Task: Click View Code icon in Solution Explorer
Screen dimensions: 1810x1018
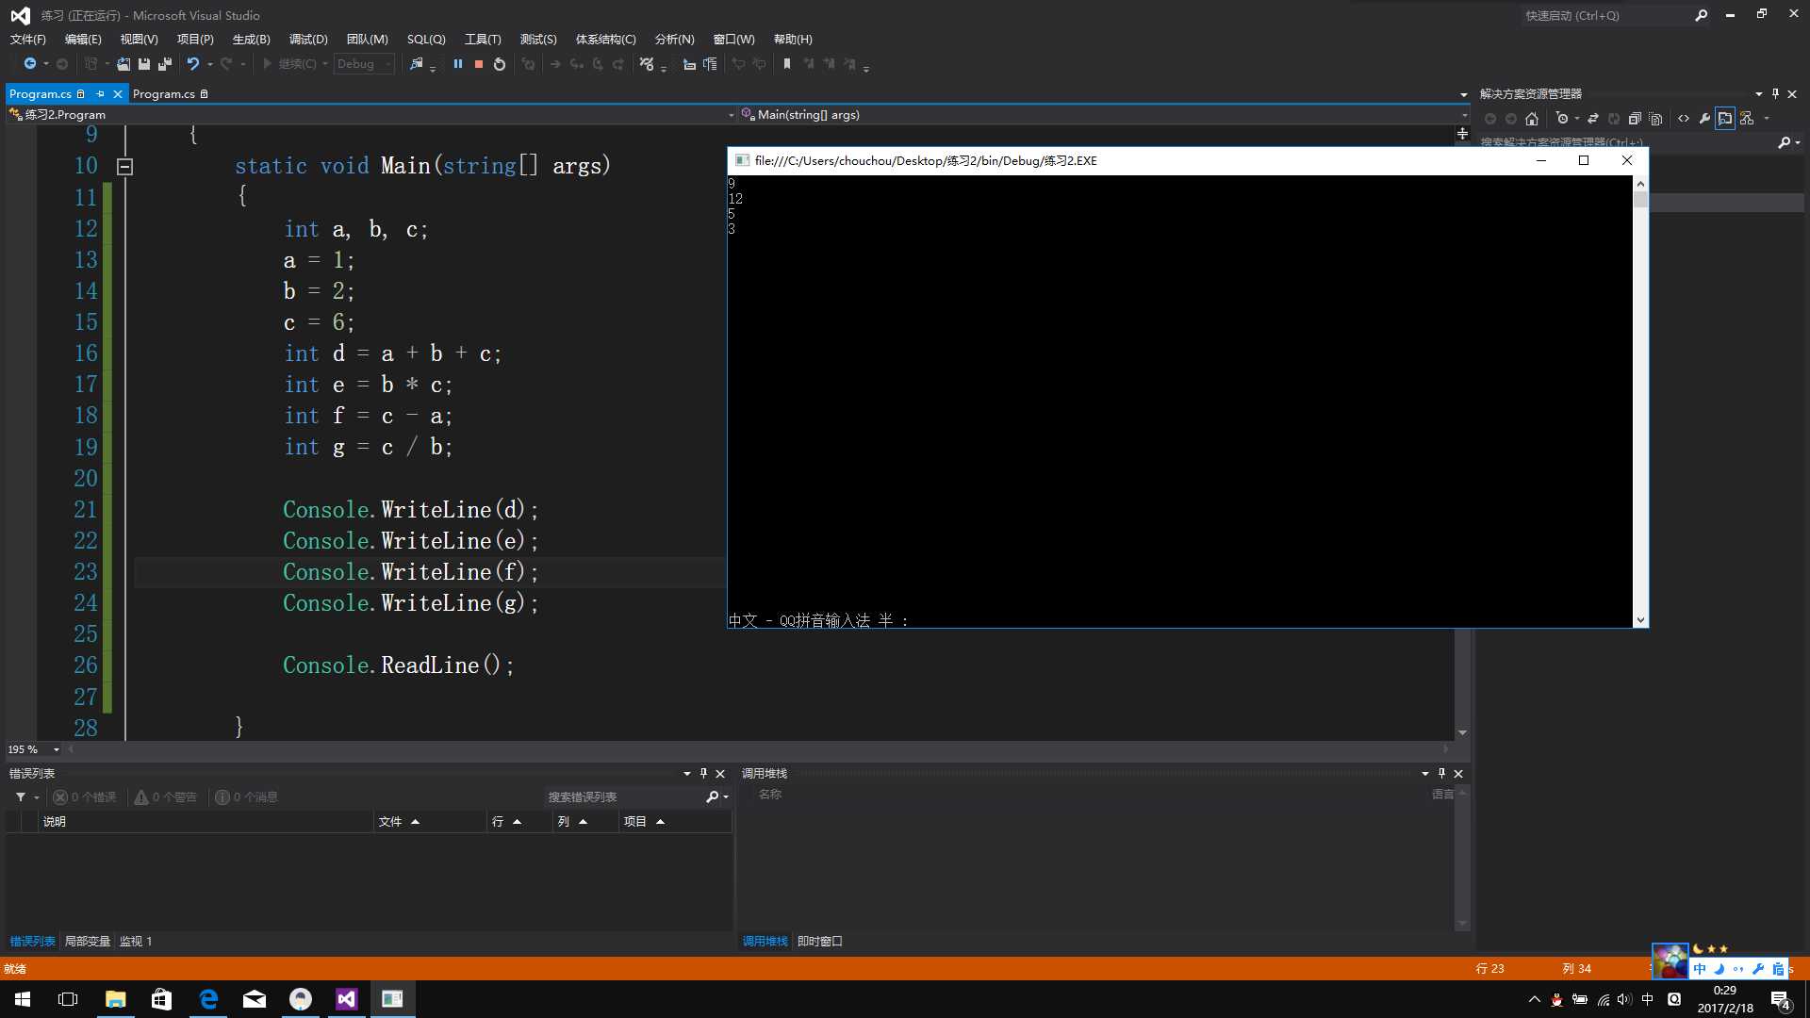Action: tap(1684, 119)
